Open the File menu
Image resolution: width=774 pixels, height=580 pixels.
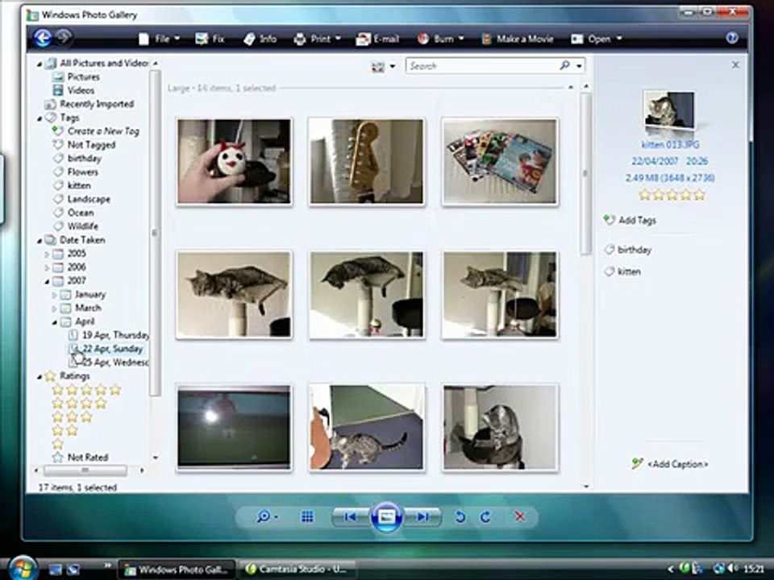(159, 39)
